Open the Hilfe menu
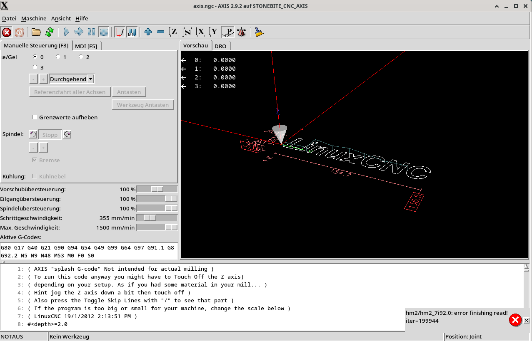Image resolution: width=532 pixels, height=341 pixels. point(82,18)
